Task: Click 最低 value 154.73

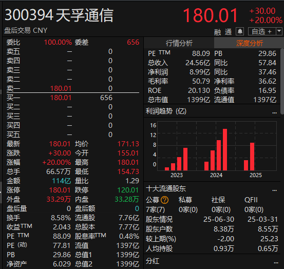Action: click(128, 171)
